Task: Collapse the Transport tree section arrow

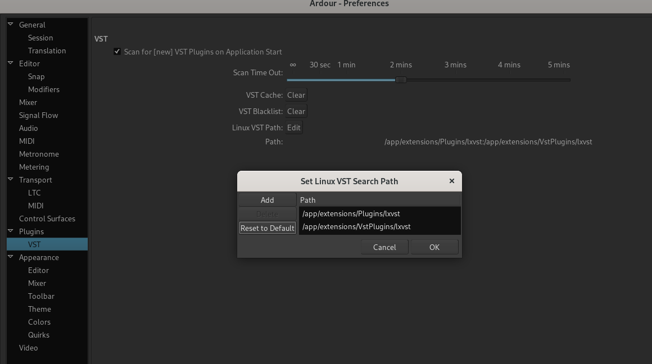Action: pos(10,180)
